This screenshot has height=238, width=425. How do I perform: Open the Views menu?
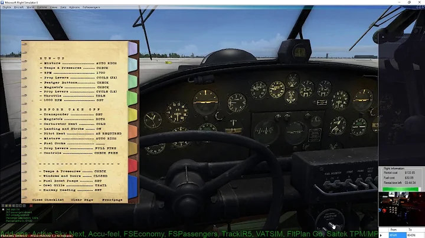point(53,7)
